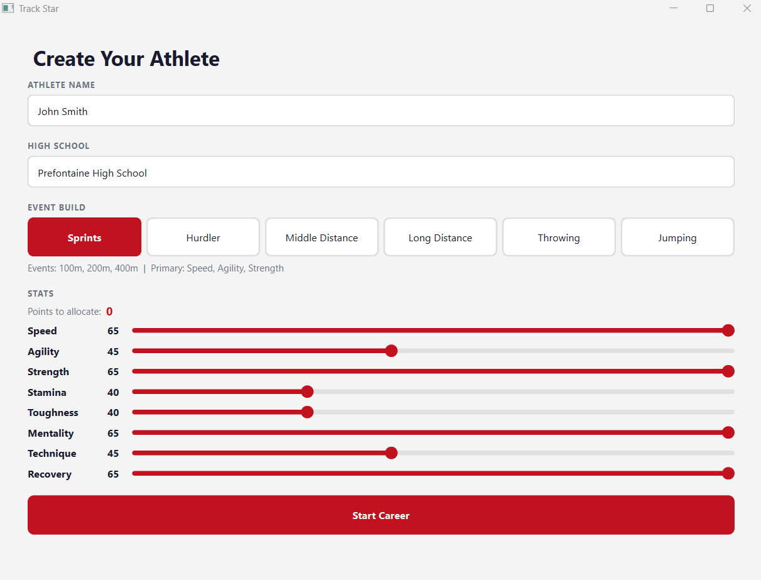Choose the Jumping event build
This screenshot has width=761, height=580.
pyautogui.click(x=677, y=238)
